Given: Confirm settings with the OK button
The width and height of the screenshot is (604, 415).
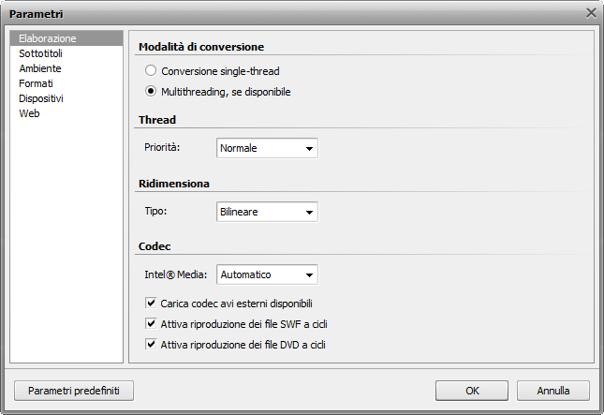Looking at the screenshot, I should (x=472, y=391).
